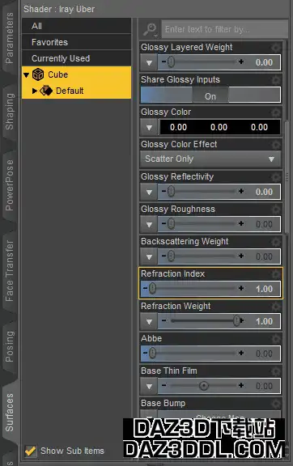Viewport: 293px width, 466px height.
Task: Click plus on Glossy Layered Weight slider
Action: [241, 61]
